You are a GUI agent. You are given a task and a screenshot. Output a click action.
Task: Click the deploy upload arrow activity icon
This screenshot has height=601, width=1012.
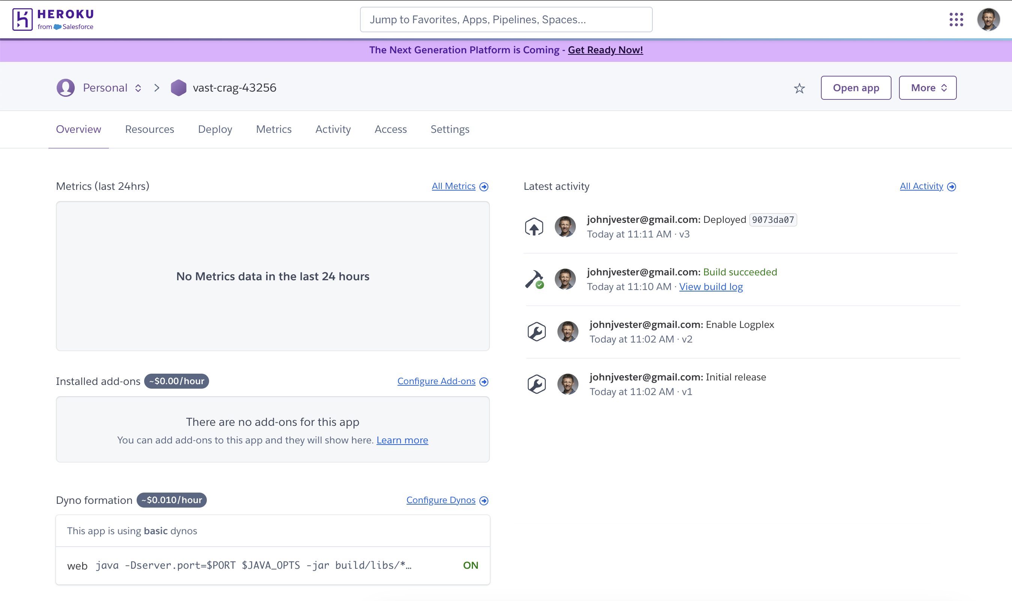[x=534, y=227]
